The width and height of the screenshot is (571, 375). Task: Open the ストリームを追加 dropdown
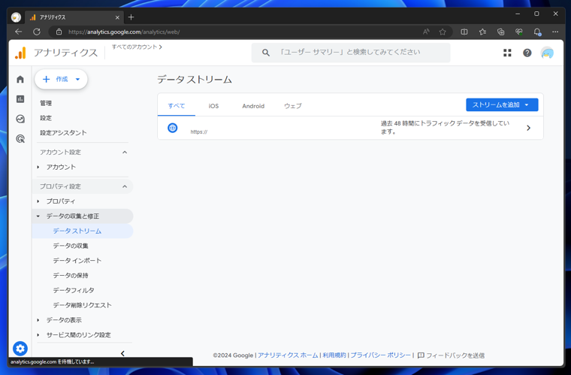click(x=502, y=105)
